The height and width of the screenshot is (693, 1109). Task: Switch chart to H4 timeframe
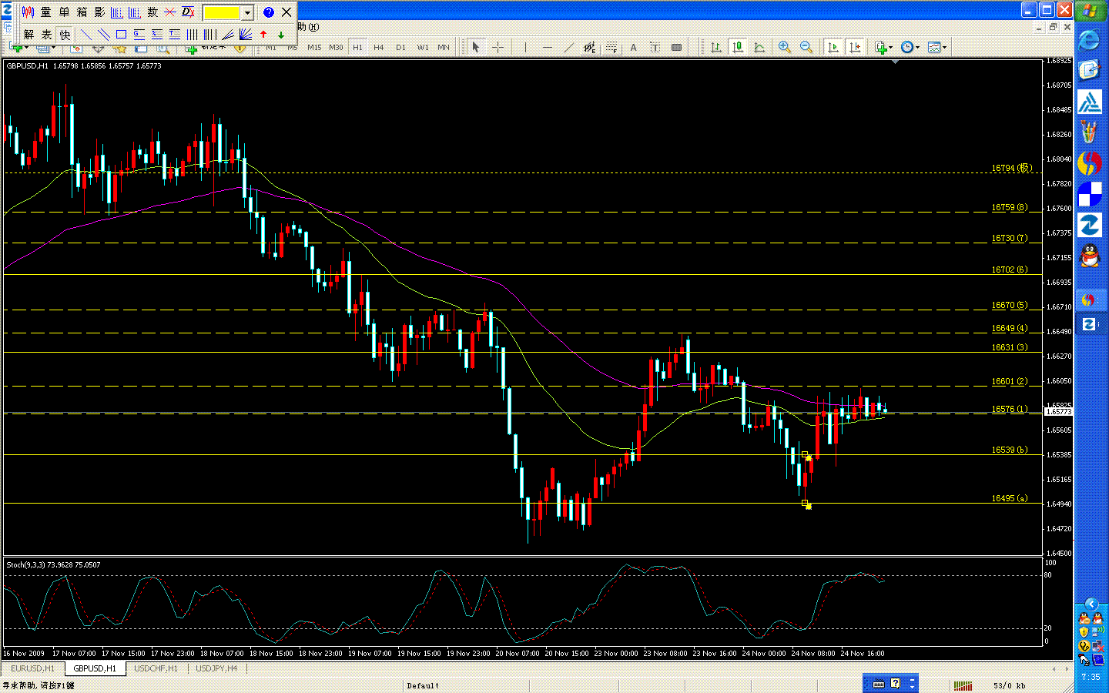point(379,48)
